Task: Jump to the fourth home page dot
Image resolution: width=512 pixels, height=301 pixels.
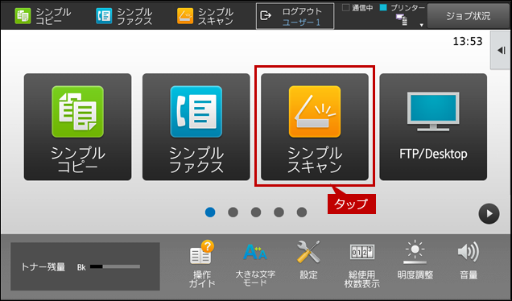Action: 279,212
